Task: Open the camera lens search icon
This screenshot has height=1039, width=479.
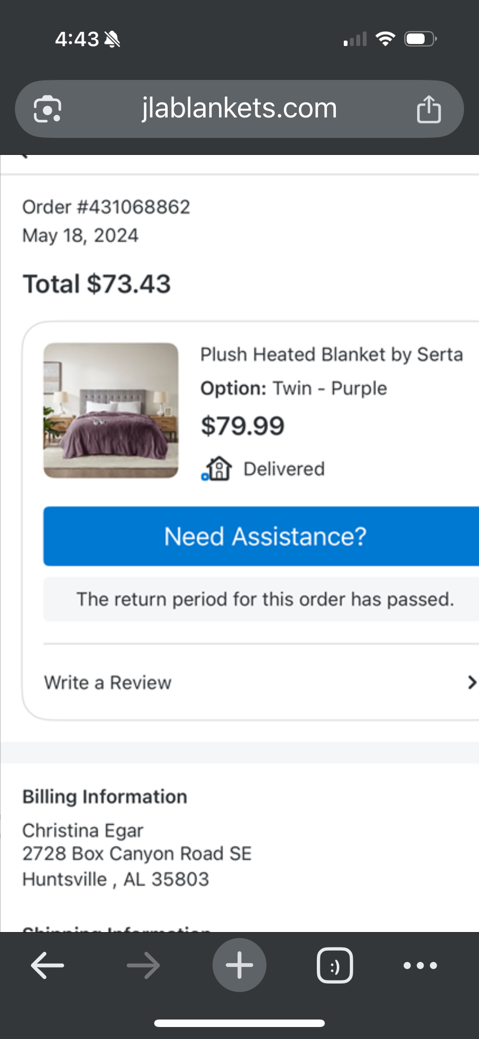Action: 47,109
